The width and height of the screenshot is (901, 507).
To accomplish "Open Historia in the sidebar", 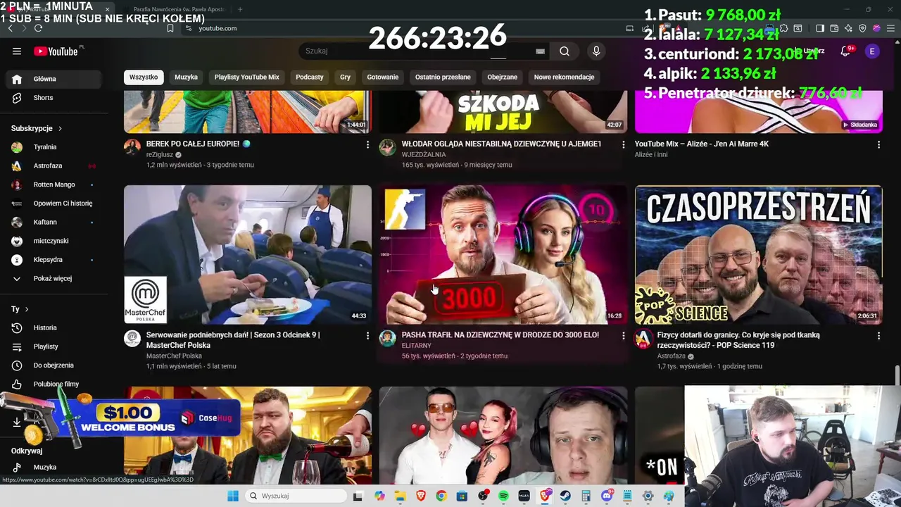I will coord(54,327).
